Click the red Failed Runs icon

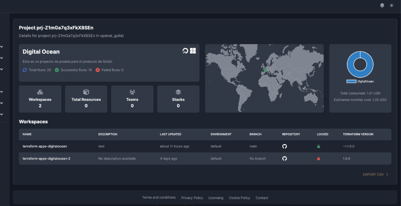[98, 70]
